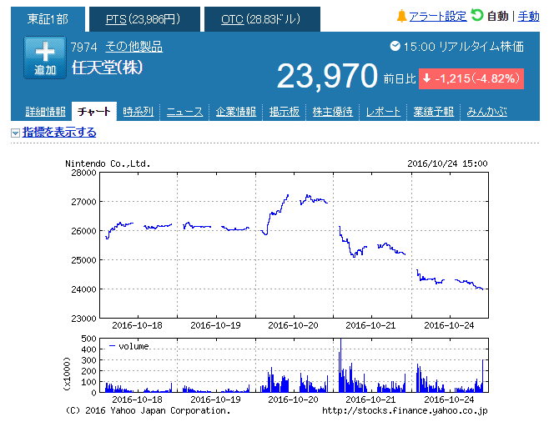
Task: Open the 掲示板 tab
Action: (285, 112)
